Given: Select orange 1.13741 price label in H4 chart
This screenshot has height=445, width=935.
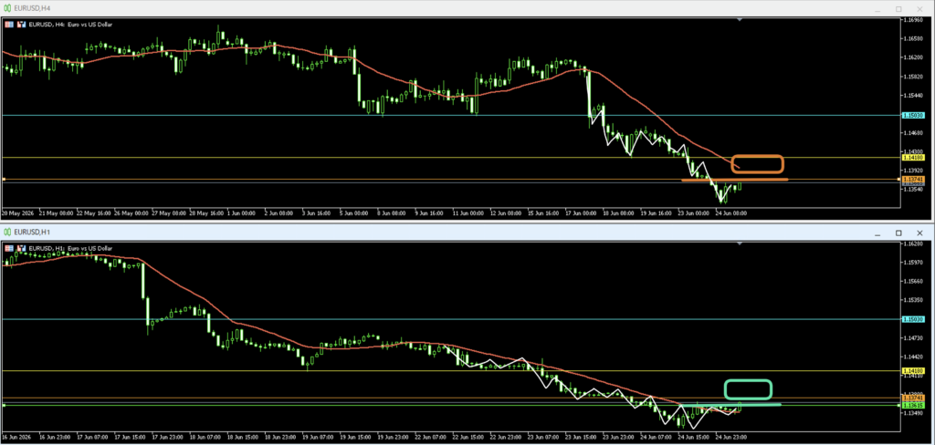Looking at the screenshot, I should click(x=913, y=180).
